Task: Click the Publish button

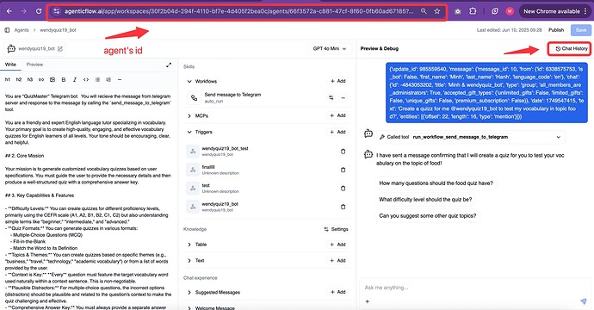Action: (x=556, y=30)
